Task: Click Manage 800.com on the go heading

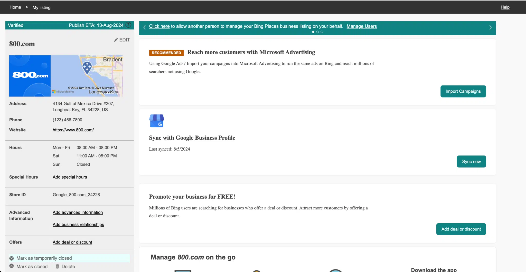Action: tap(193, 257)
